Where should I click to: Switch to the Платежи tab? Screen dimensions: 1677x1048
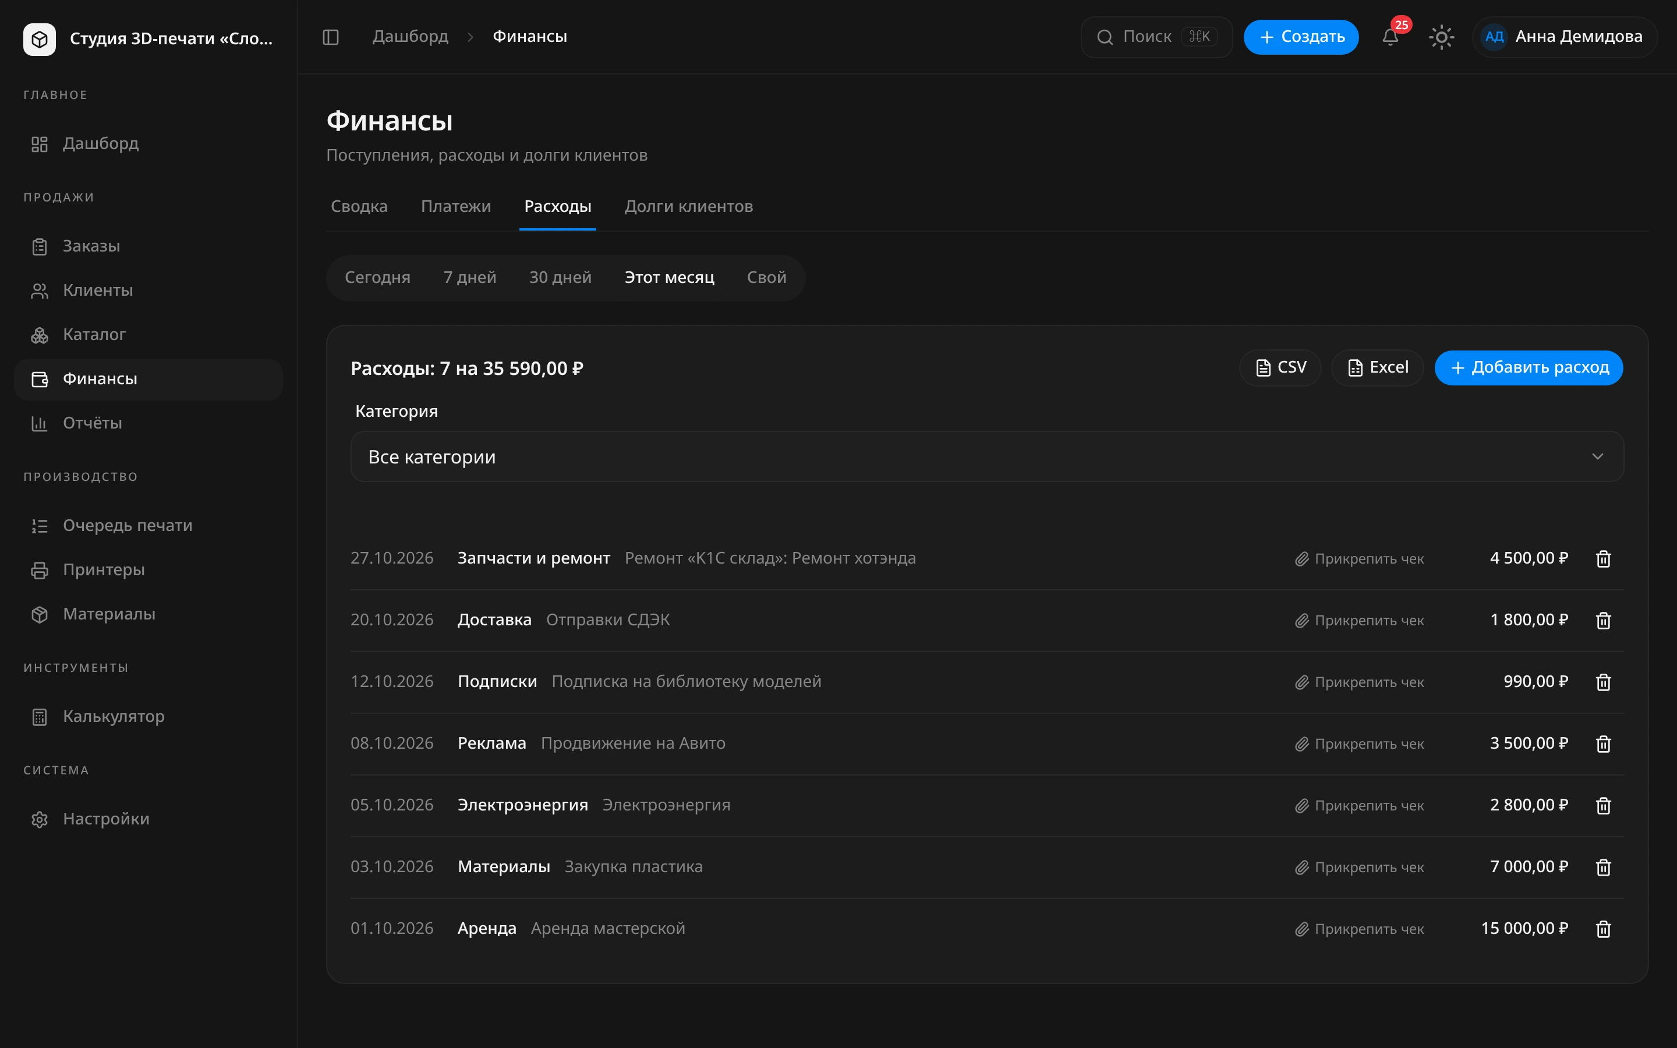coord(455,207)
